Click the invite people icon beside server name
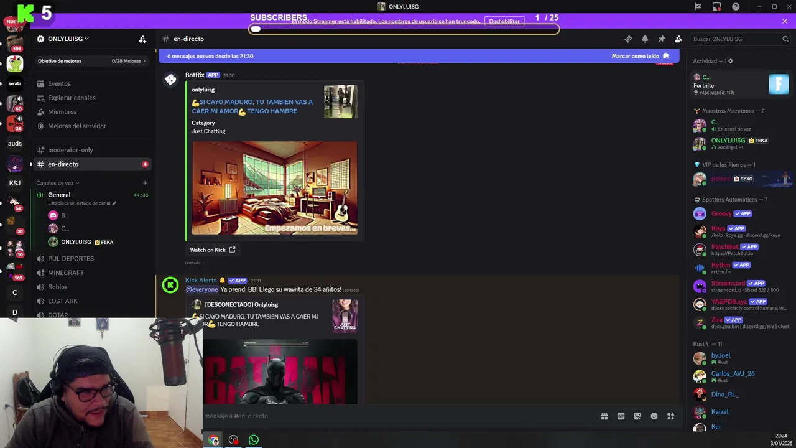This screenshot has width=796, height=448. point(142,39)
